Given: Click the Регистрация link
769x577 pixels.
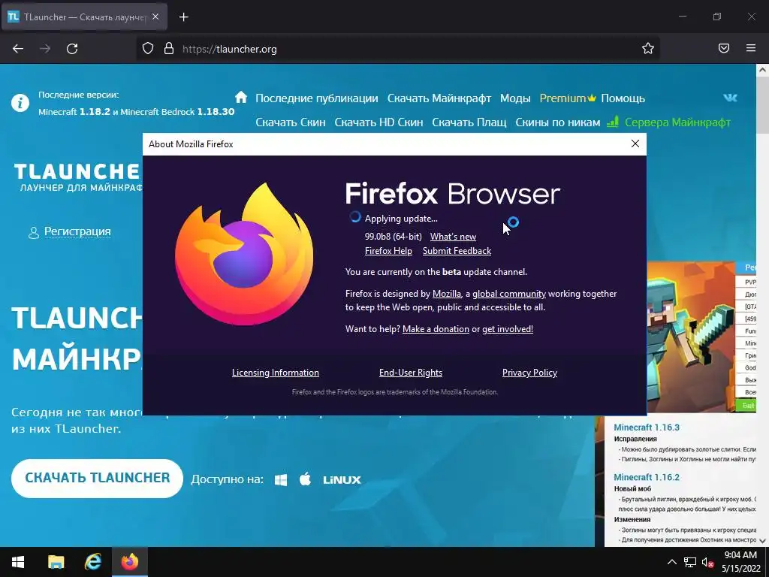Looking at the screenshot, I should (x=77, y=231).
